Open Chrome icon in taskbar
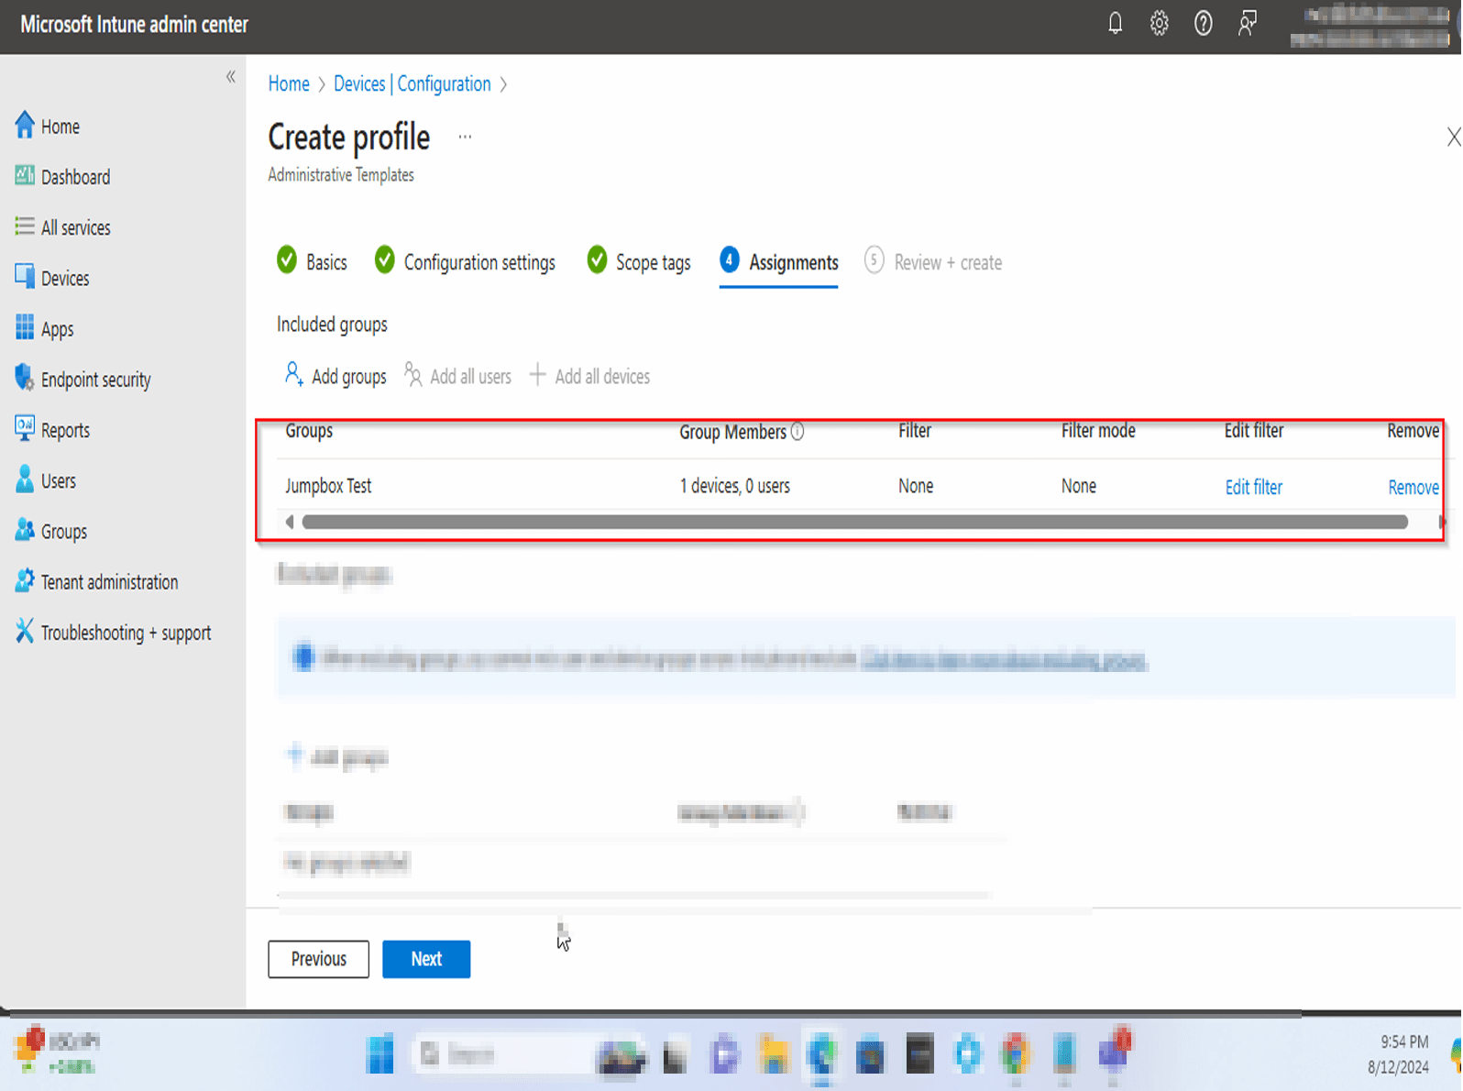The image size is (1463, 1091). [x=1016, y=1054]
